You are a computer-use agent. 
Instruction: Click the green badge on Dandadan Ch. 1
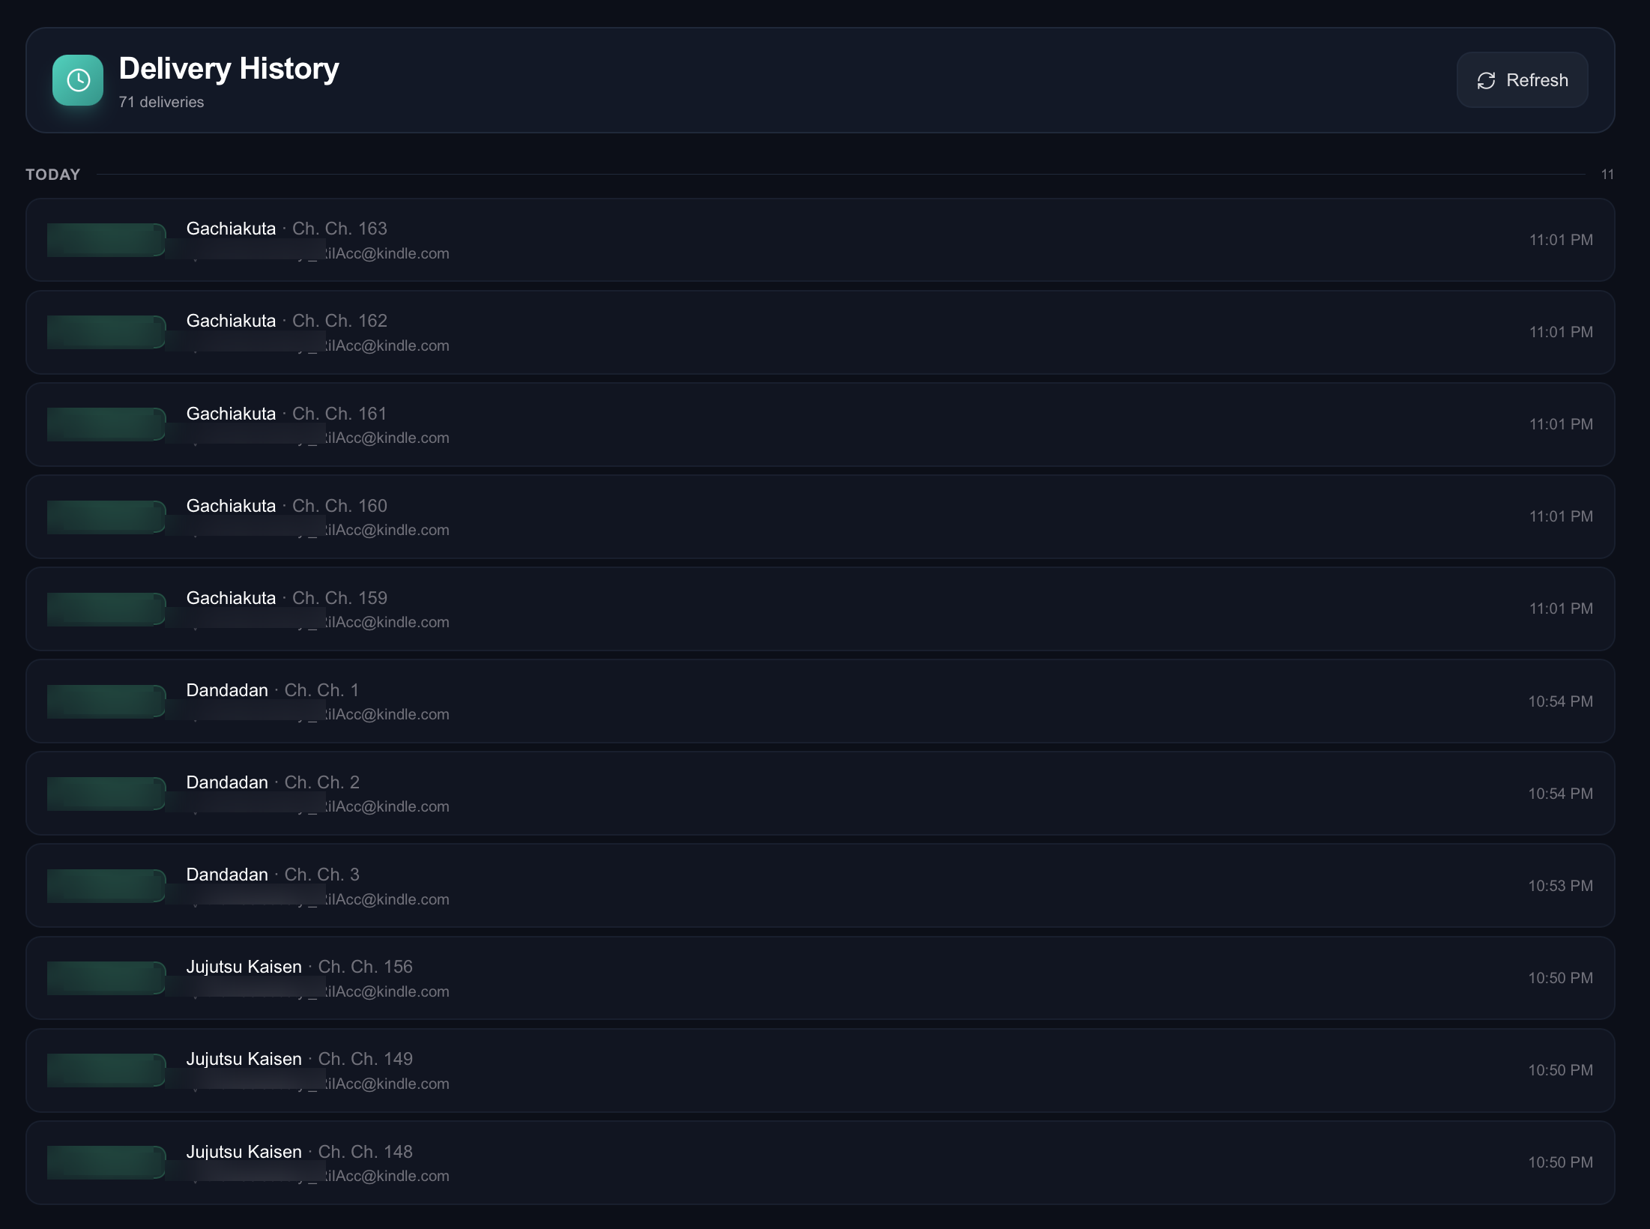[x=106, y=701]
